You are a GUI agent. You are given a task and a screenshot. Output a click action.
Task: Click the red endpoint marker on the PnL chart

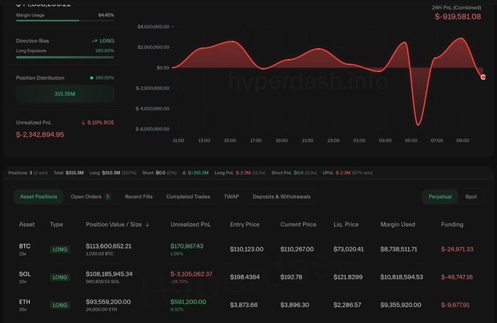pos(483,77)
